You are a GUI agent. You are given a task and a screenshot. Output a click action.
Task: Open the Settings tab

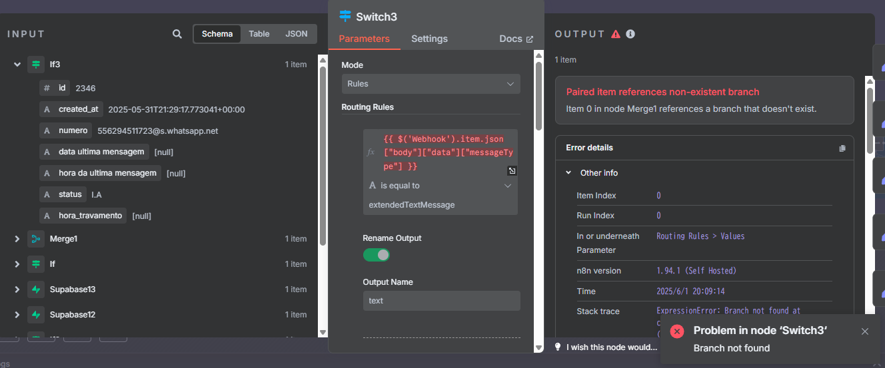click(429, 39)
